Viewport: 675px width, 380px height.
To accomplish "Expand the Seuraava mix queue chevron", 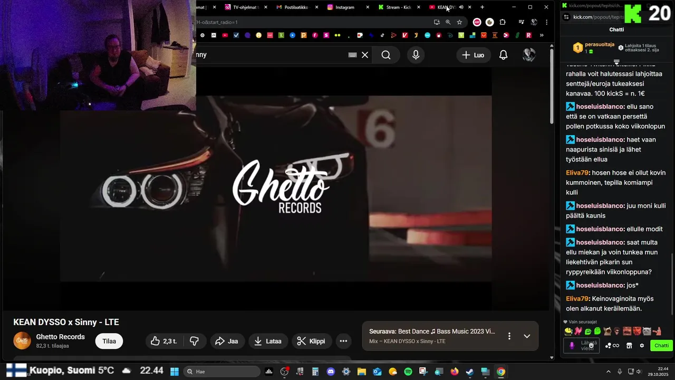I will pos(527,336).
